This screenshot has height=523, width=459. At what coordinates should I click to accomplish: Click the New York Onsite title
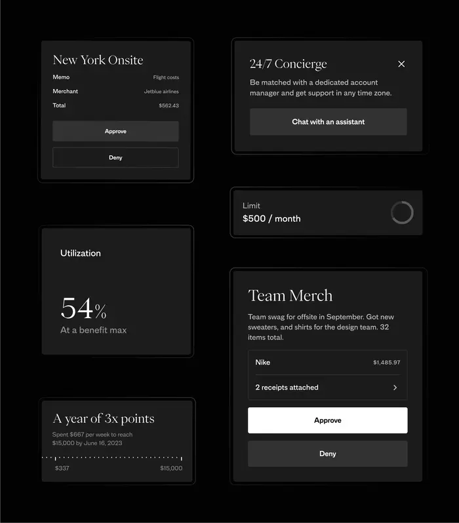(x=98, y=60)
